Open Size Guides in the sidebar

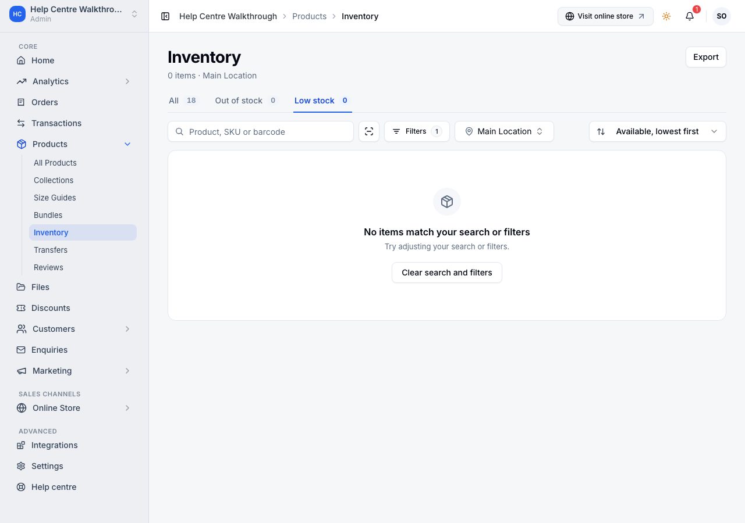[x=55, y=198]
